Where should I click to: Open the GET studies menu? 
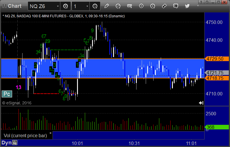(x=130, y=6)
